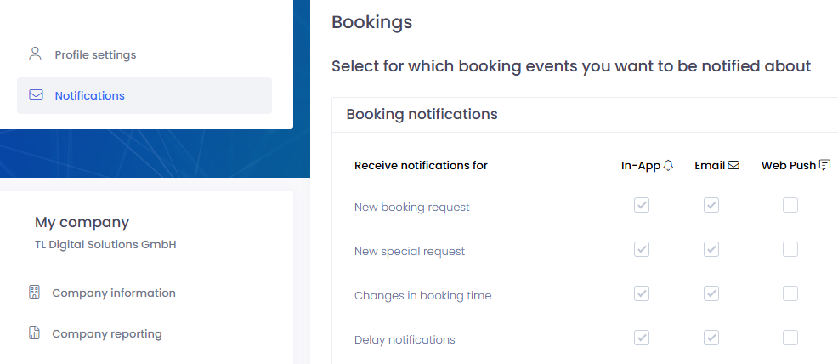Toggle In-App for Delay notifications
Screen dimensions: 838x364
(x=642, y=338)
